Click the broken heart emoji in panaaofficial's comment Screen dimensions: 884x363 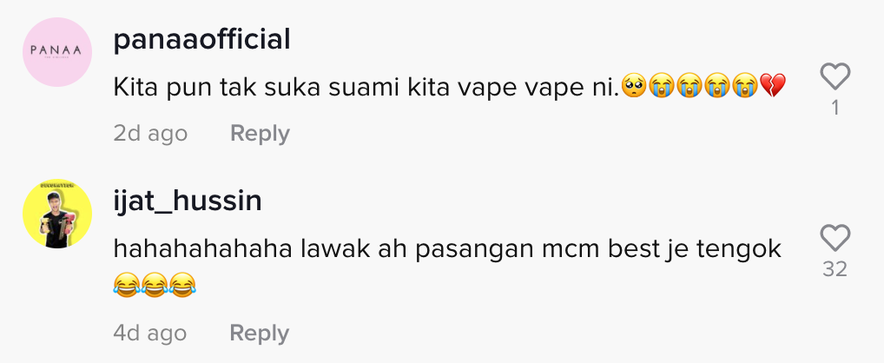(773, 86)
